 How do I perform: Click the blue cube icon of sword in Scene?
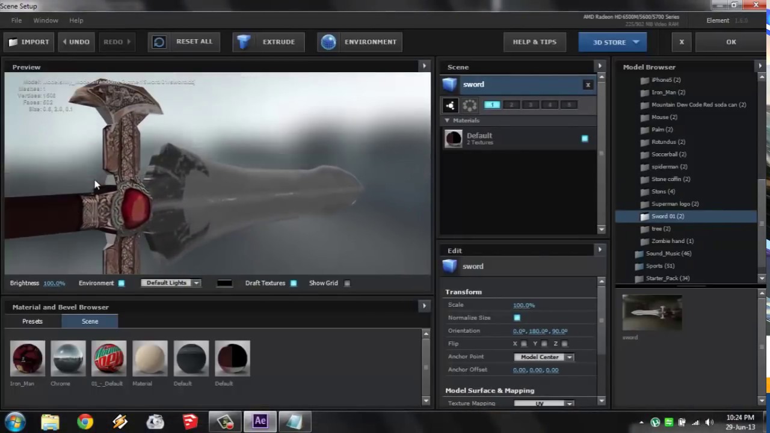[x=450, y=85]
